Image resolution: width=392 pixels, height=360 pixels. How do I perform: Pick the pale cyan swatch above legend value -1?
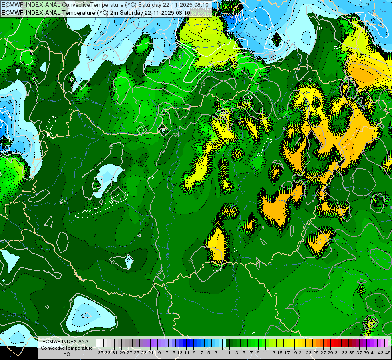pyautogui.click(x=224, y=343)
